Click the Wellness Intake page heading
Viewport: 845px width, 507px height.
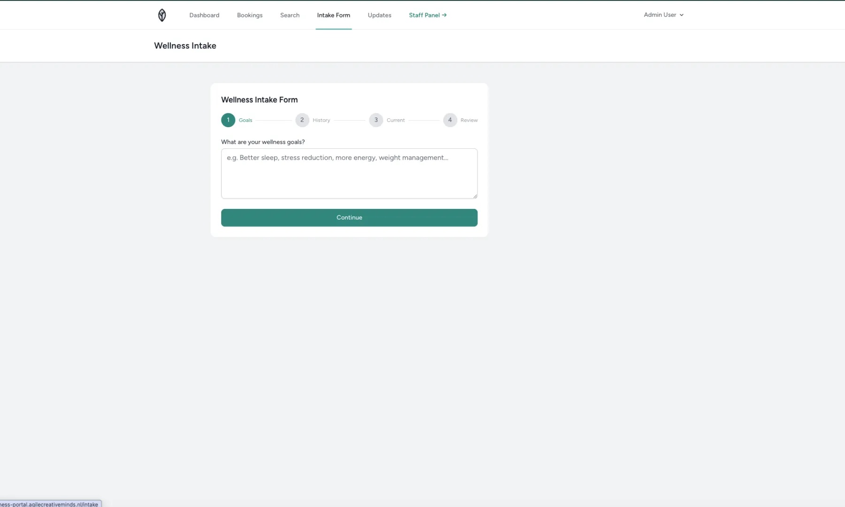click(185, 46)
